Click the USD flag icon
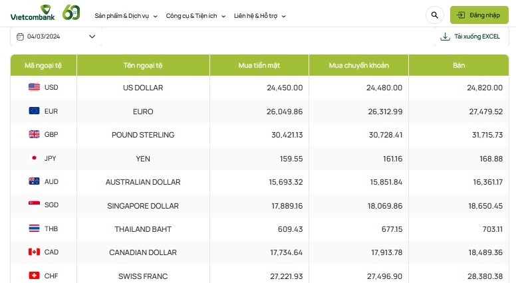Screen dimensions: 516x283 click(x=35, y=87)
